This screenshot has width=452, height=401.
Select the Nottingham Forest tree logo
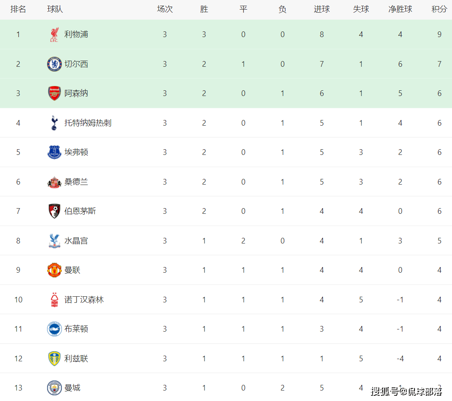54,300
